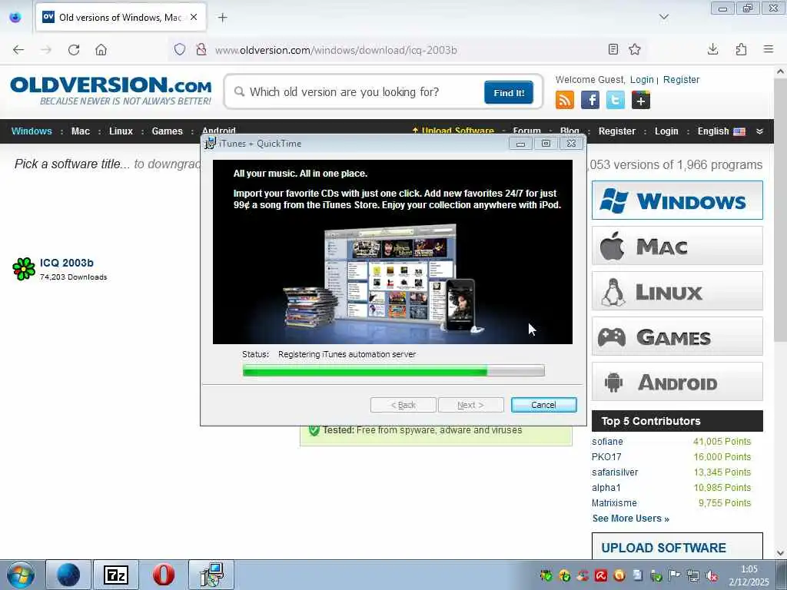Open contributor alpha1's profile
The width and height of the screenshot is (787, 590).
[x=606, y=488]
